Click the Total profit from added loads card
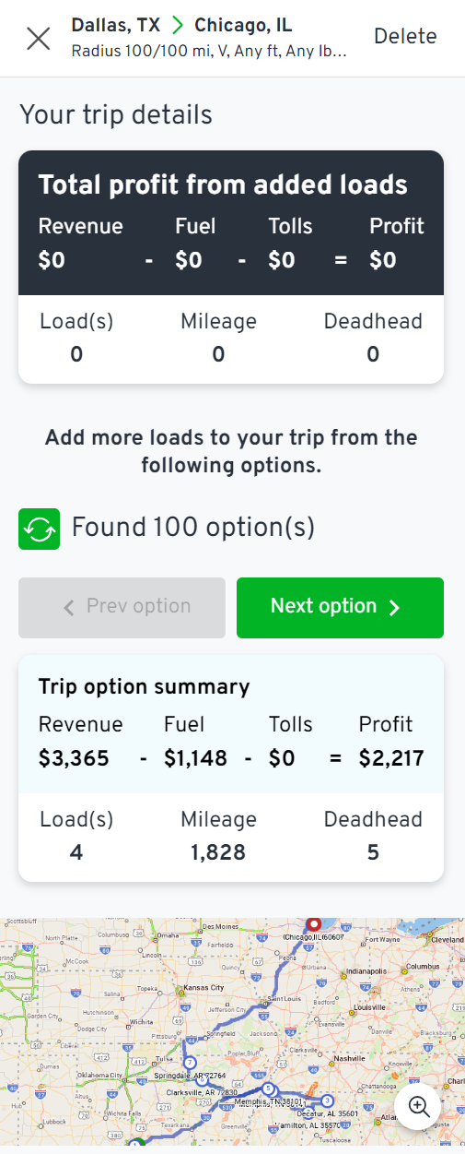The width and height of the screenshot is (465, 1154). point(231,268)
